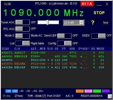
Task: Toggle the RTL AGC switch
Action: 22,29
